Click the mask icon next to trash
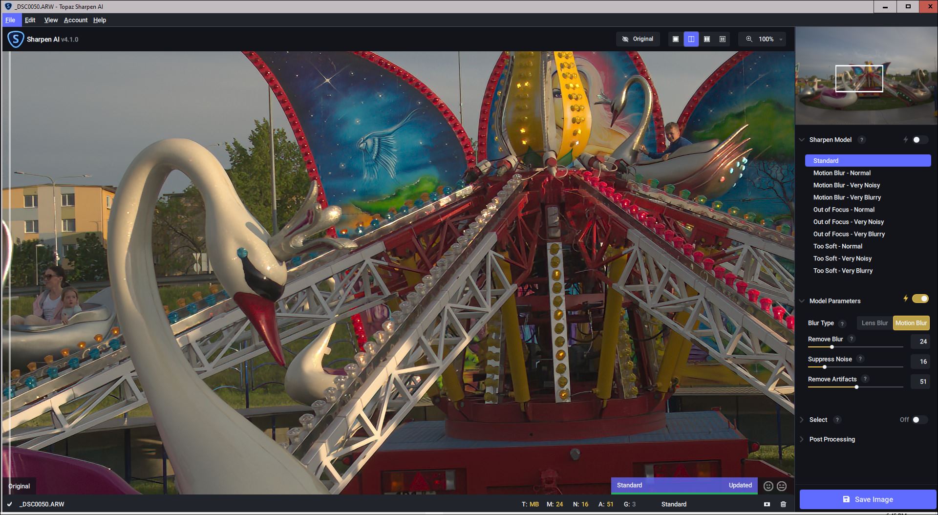 coord(767,504)
